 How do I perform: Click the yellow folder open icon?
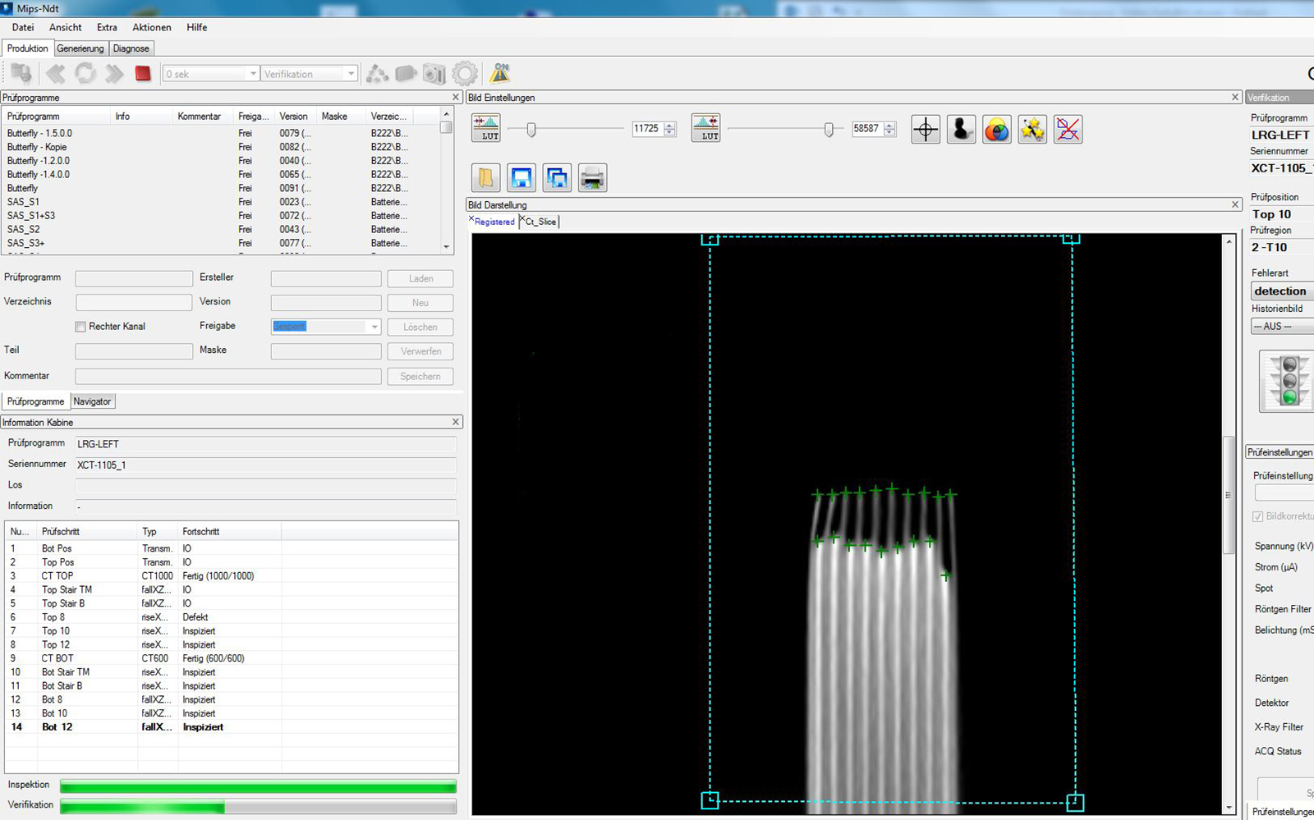[486, 178]
